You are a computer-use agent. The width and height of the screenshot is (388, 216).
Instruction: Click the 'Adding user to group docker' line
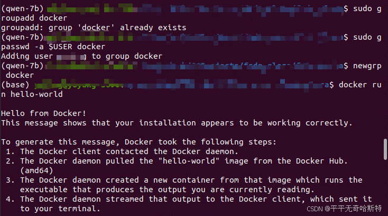(x=81, y=56)
